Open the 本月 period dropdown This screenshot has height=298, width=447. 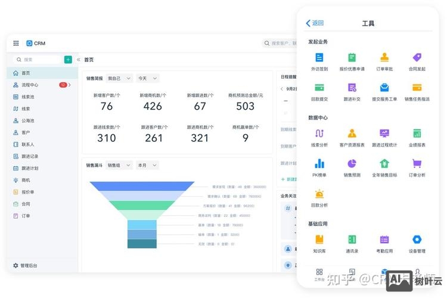[147, 165]
